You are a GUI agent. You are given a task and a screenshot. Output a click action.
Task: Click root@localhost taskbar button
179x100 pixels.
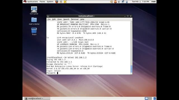coord(37,98)
